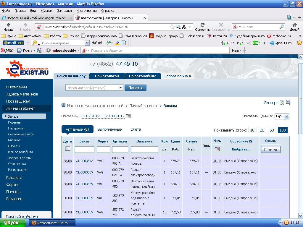Click the Артикул filter input field
The image size is (303, 227).
(120, 150)
